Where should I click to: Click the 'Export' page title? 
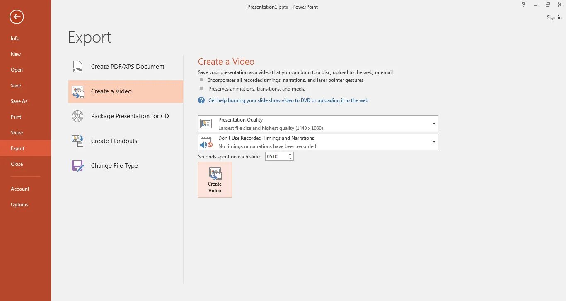pos(90,37)
